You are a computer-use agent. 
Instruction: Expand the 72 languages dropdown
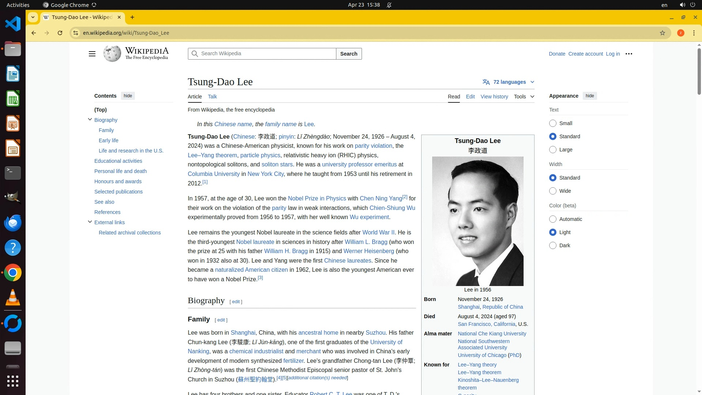pos(509,82)
